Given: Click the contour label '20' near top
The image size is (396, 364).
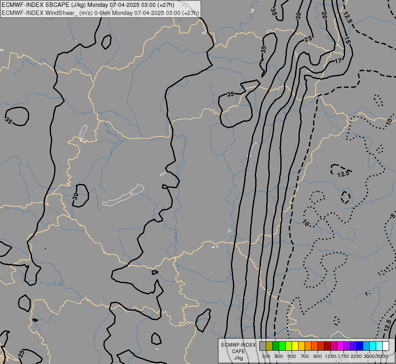Looking at the screenshot, I should (324, 15).
